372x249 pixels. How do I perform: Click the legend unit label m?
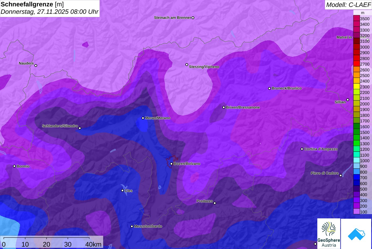pos(363,13)
